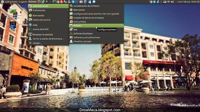Click the accessibility figure icon in the tray

pos(158,2)
